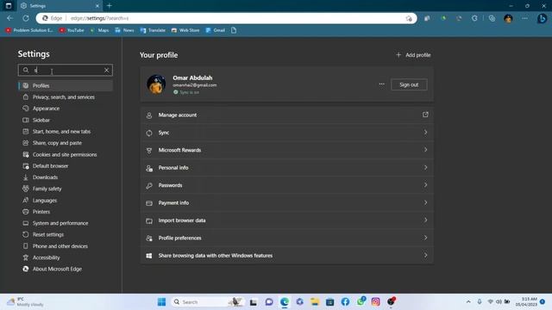This screenshot has height=310, width=552.
Task: Open WhatsApp from the taskbar
Action: click(x=361, y=302)
